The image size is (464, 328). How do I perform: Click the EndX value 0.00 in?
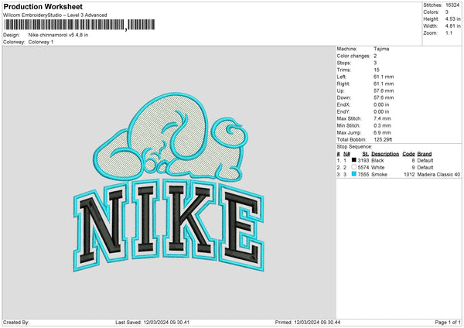381,104
